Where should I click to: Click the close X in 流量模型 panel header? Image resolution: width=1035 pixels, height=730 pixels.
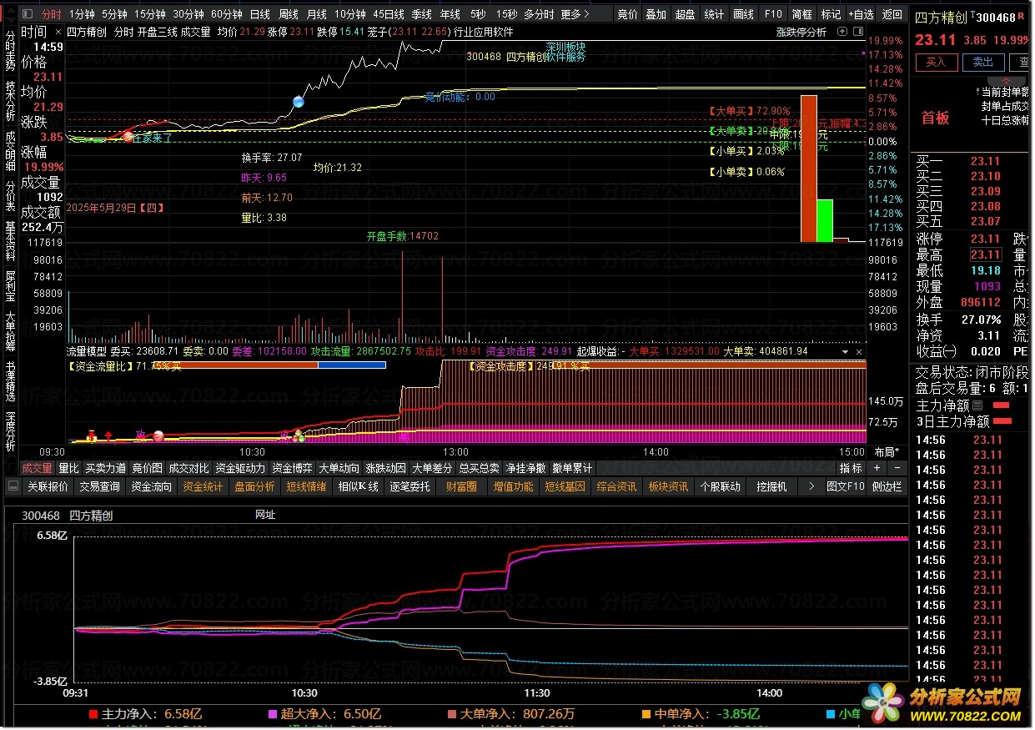(x=859, y=352)
